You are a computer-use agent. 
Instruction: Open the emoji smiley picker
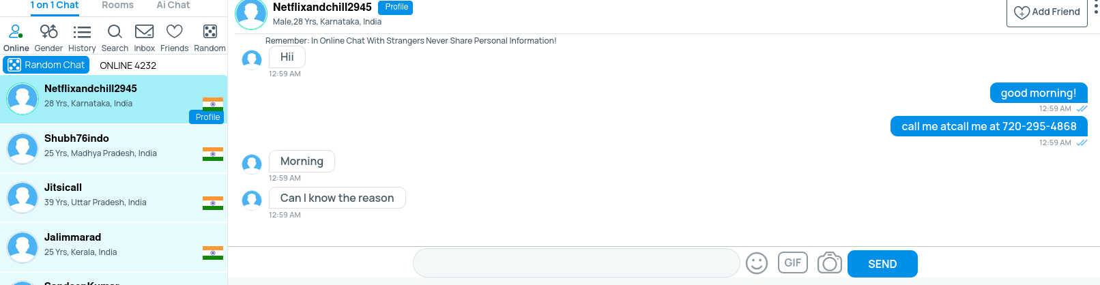pos(757,263)
